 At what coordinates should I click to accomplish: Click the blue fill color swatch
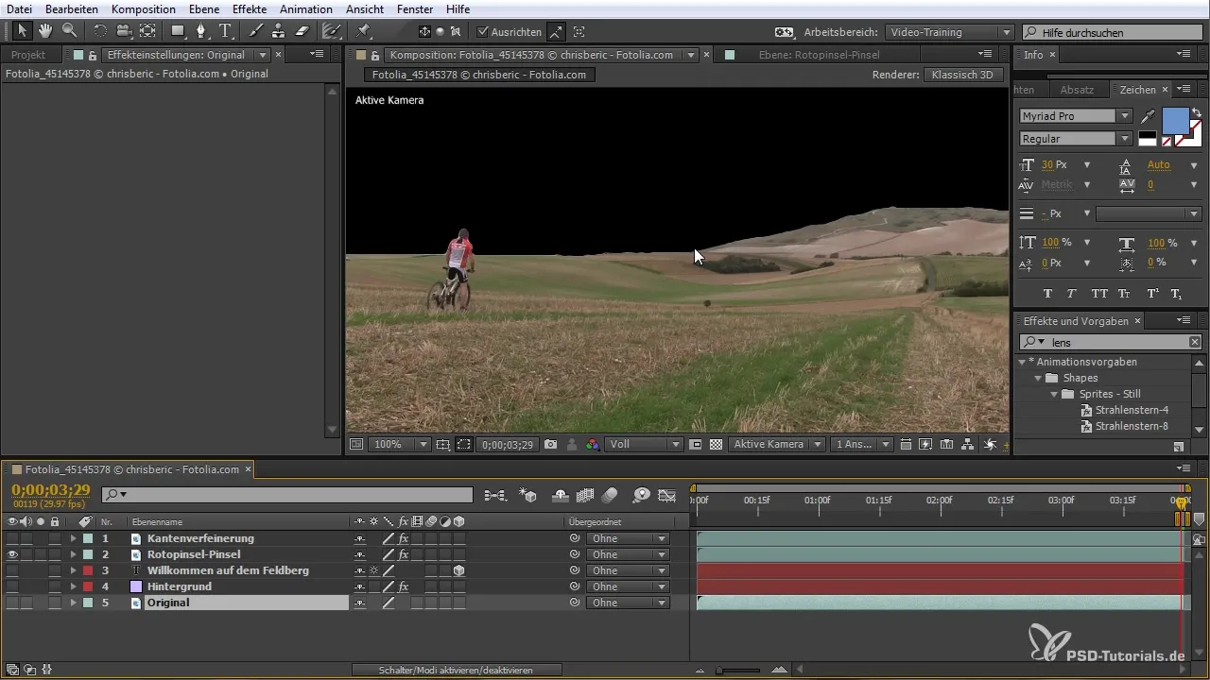pyautogui.click(x=1175, y=122)
